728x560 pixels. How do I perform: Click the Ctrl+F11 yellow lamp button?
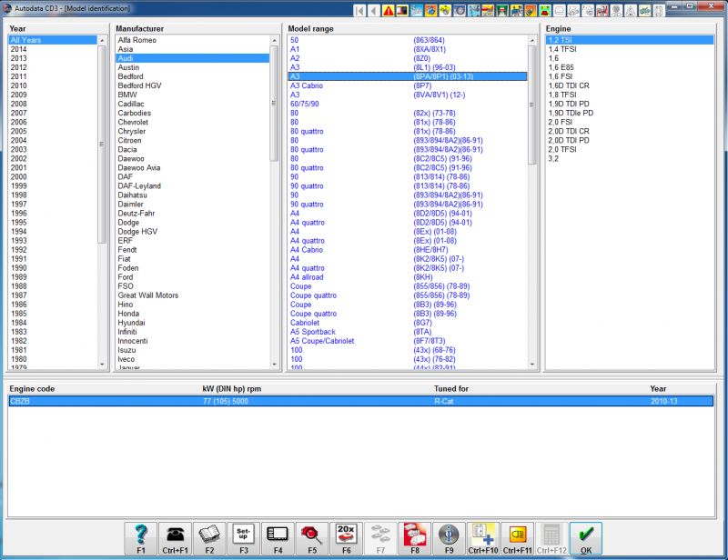point(518,538)
